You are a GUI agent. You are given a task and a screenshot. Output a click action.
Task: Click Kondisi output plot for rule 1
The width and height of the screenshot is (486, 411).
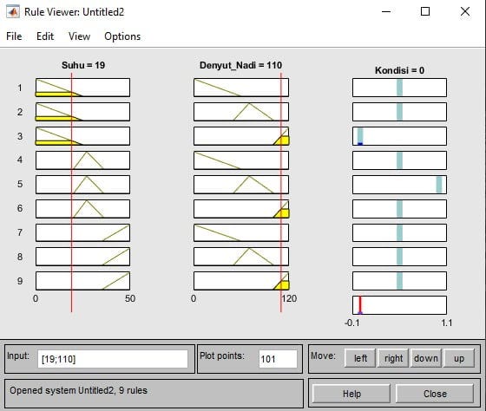(399, 88)
